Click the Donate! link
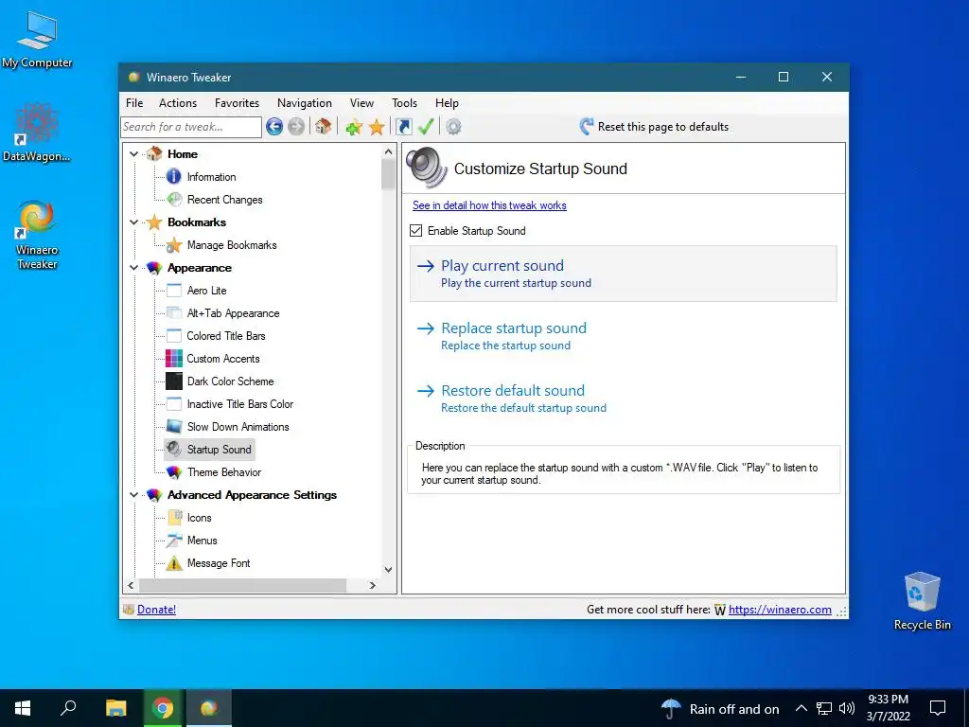 [x=156, y=610]
